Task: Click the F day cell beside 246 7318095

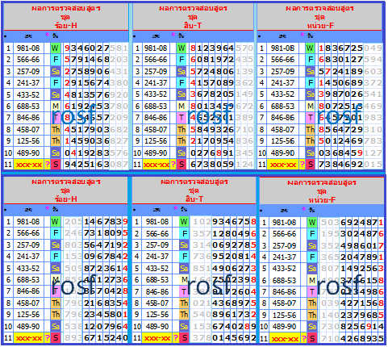Action: point(55,233)
